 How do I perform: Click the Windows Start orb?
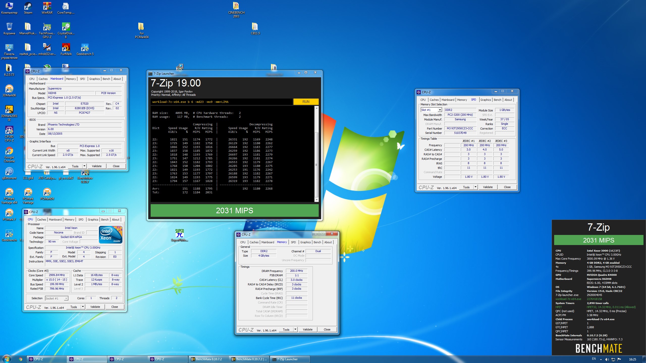click(7, 359)
